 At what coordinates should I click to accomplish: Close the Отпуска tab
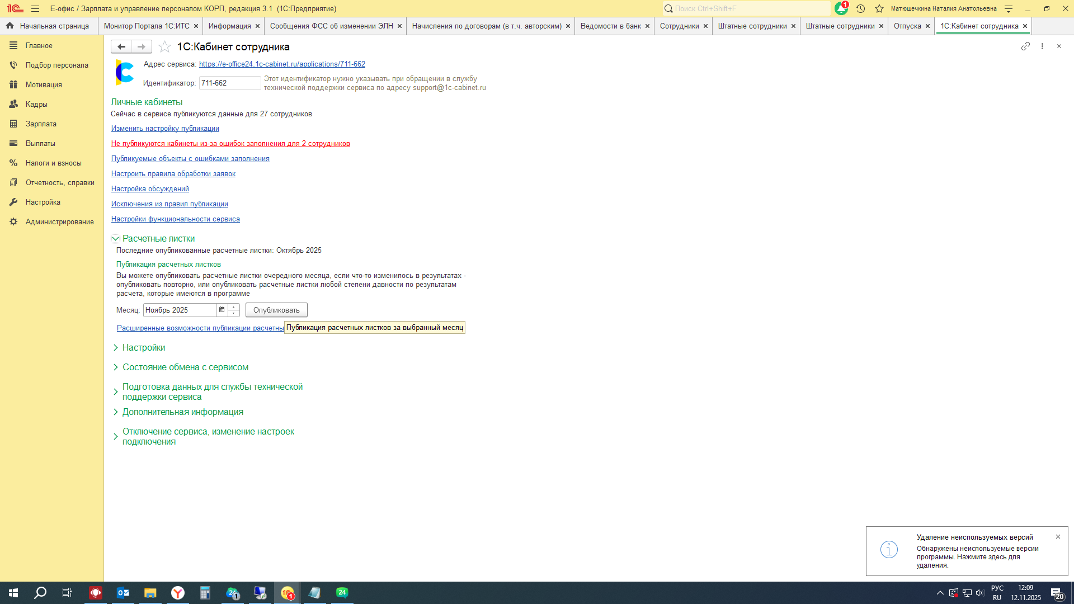pyautogui.click(x=927, y=26)
